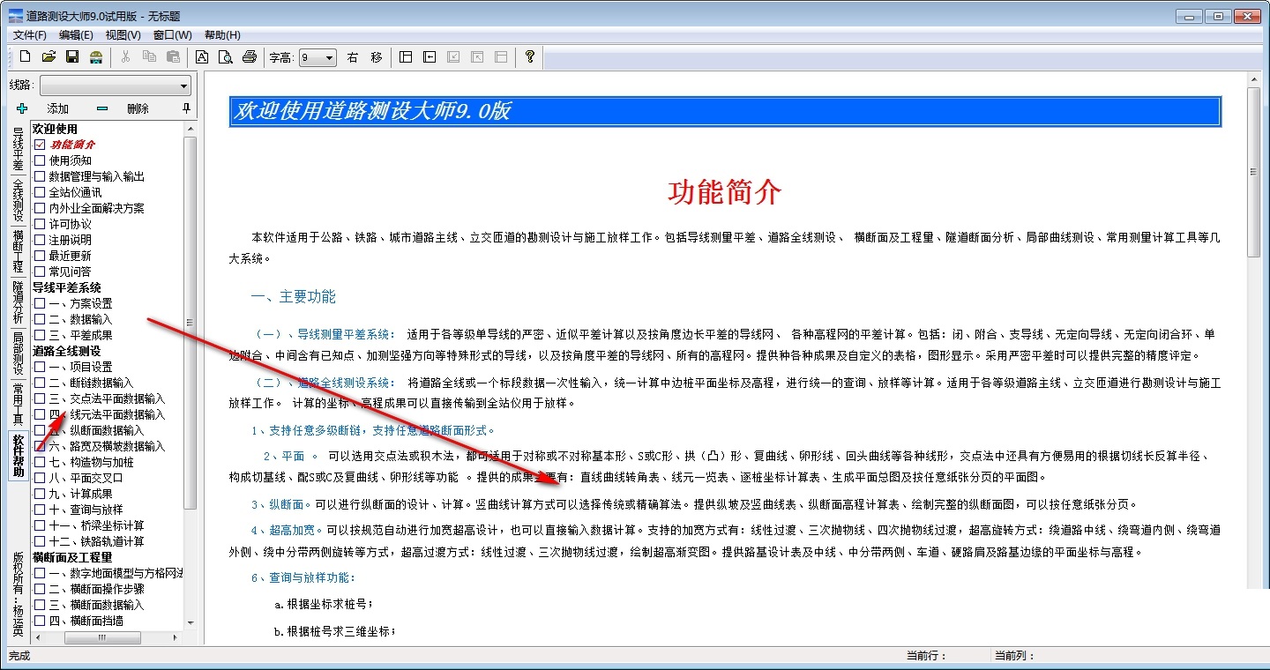
Task: Select the 八、平面交叉口 tree item
Action: (x=86, y=478)
